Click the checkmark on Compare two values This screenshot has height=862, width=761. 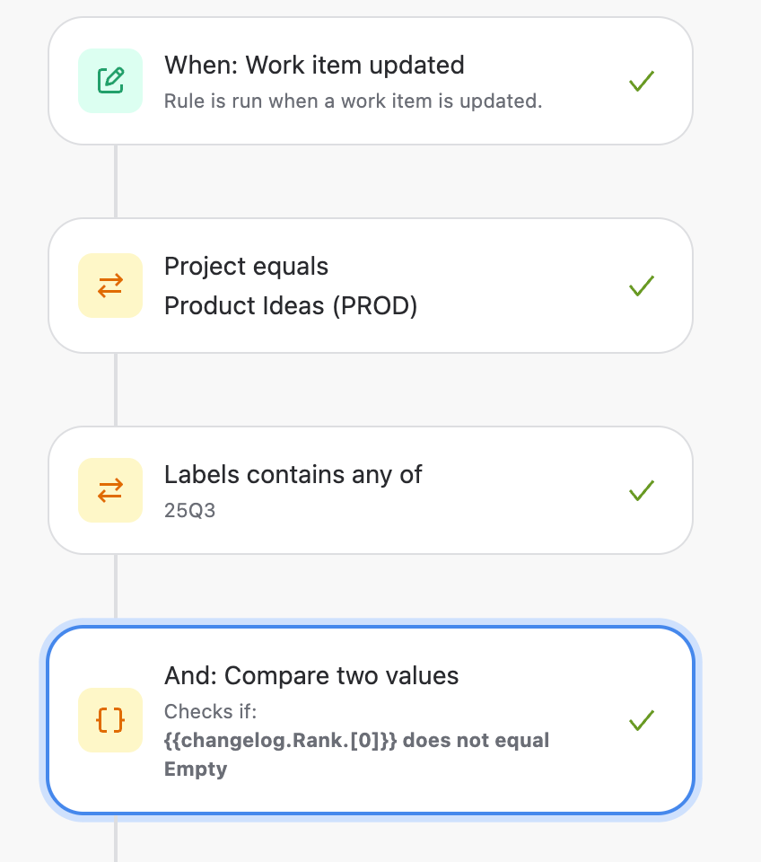point(642,719)
